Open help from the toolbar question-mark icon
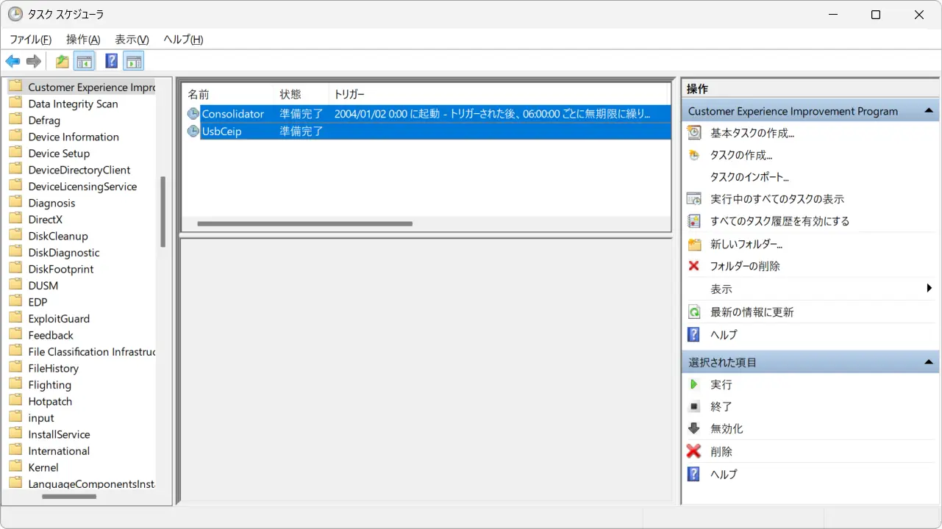Viewport: 942px width, 529px height. 112,61
